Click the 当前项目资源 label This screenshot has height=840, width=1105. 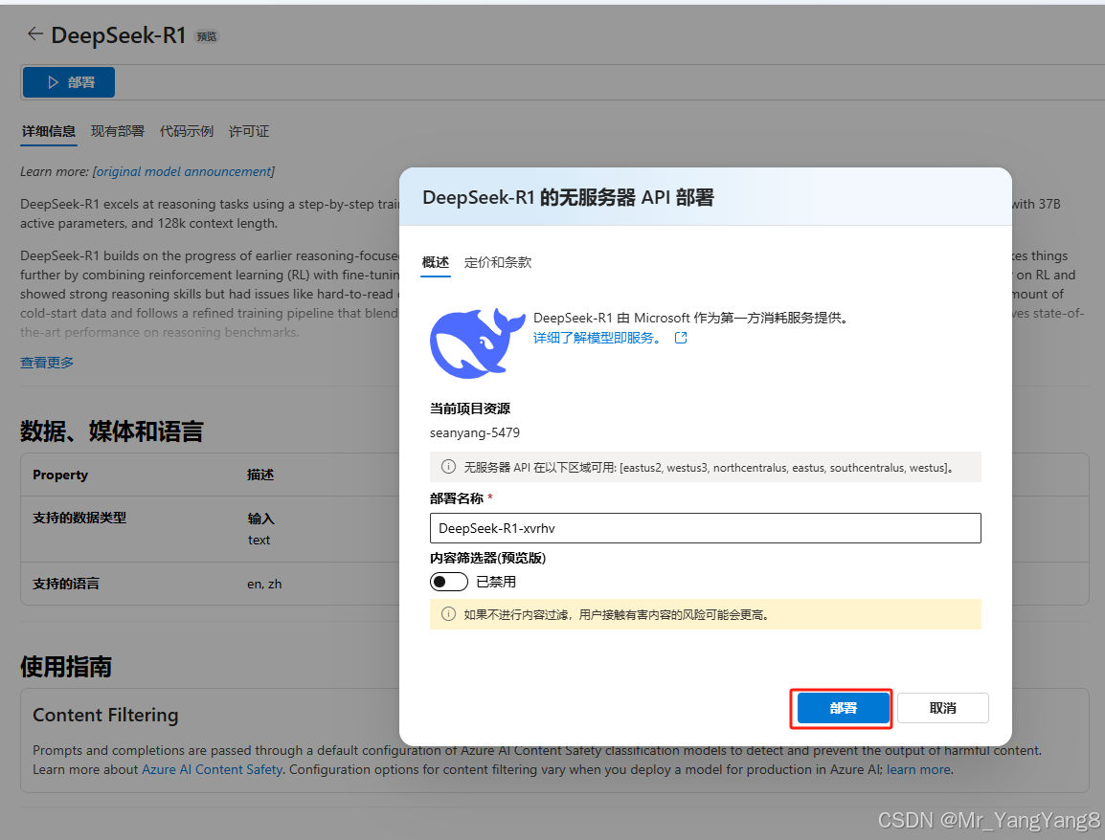(470, 409)
